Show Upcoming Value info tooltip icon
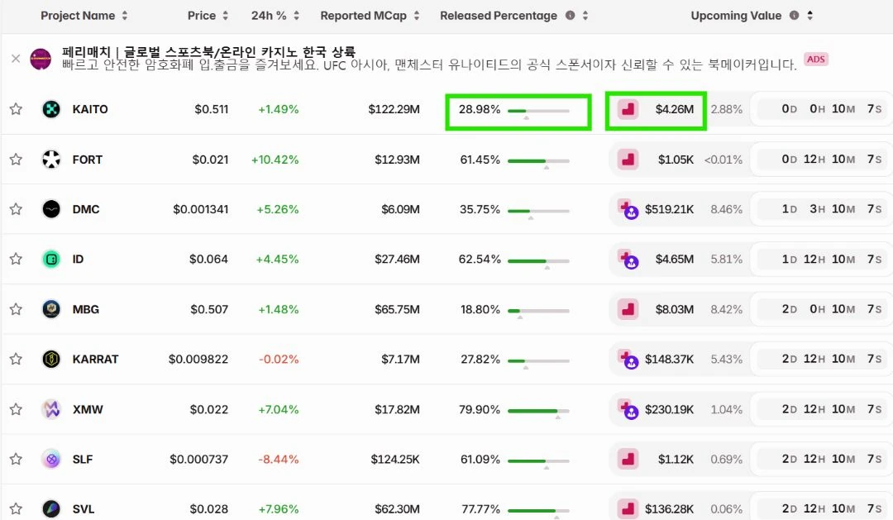 click(x=794, y=16)
